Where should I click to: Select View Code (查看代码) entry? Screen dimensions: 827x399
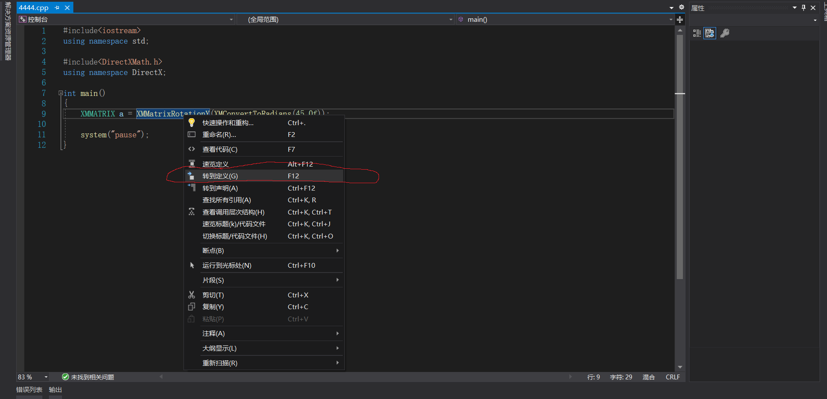[x=264, y=150]
